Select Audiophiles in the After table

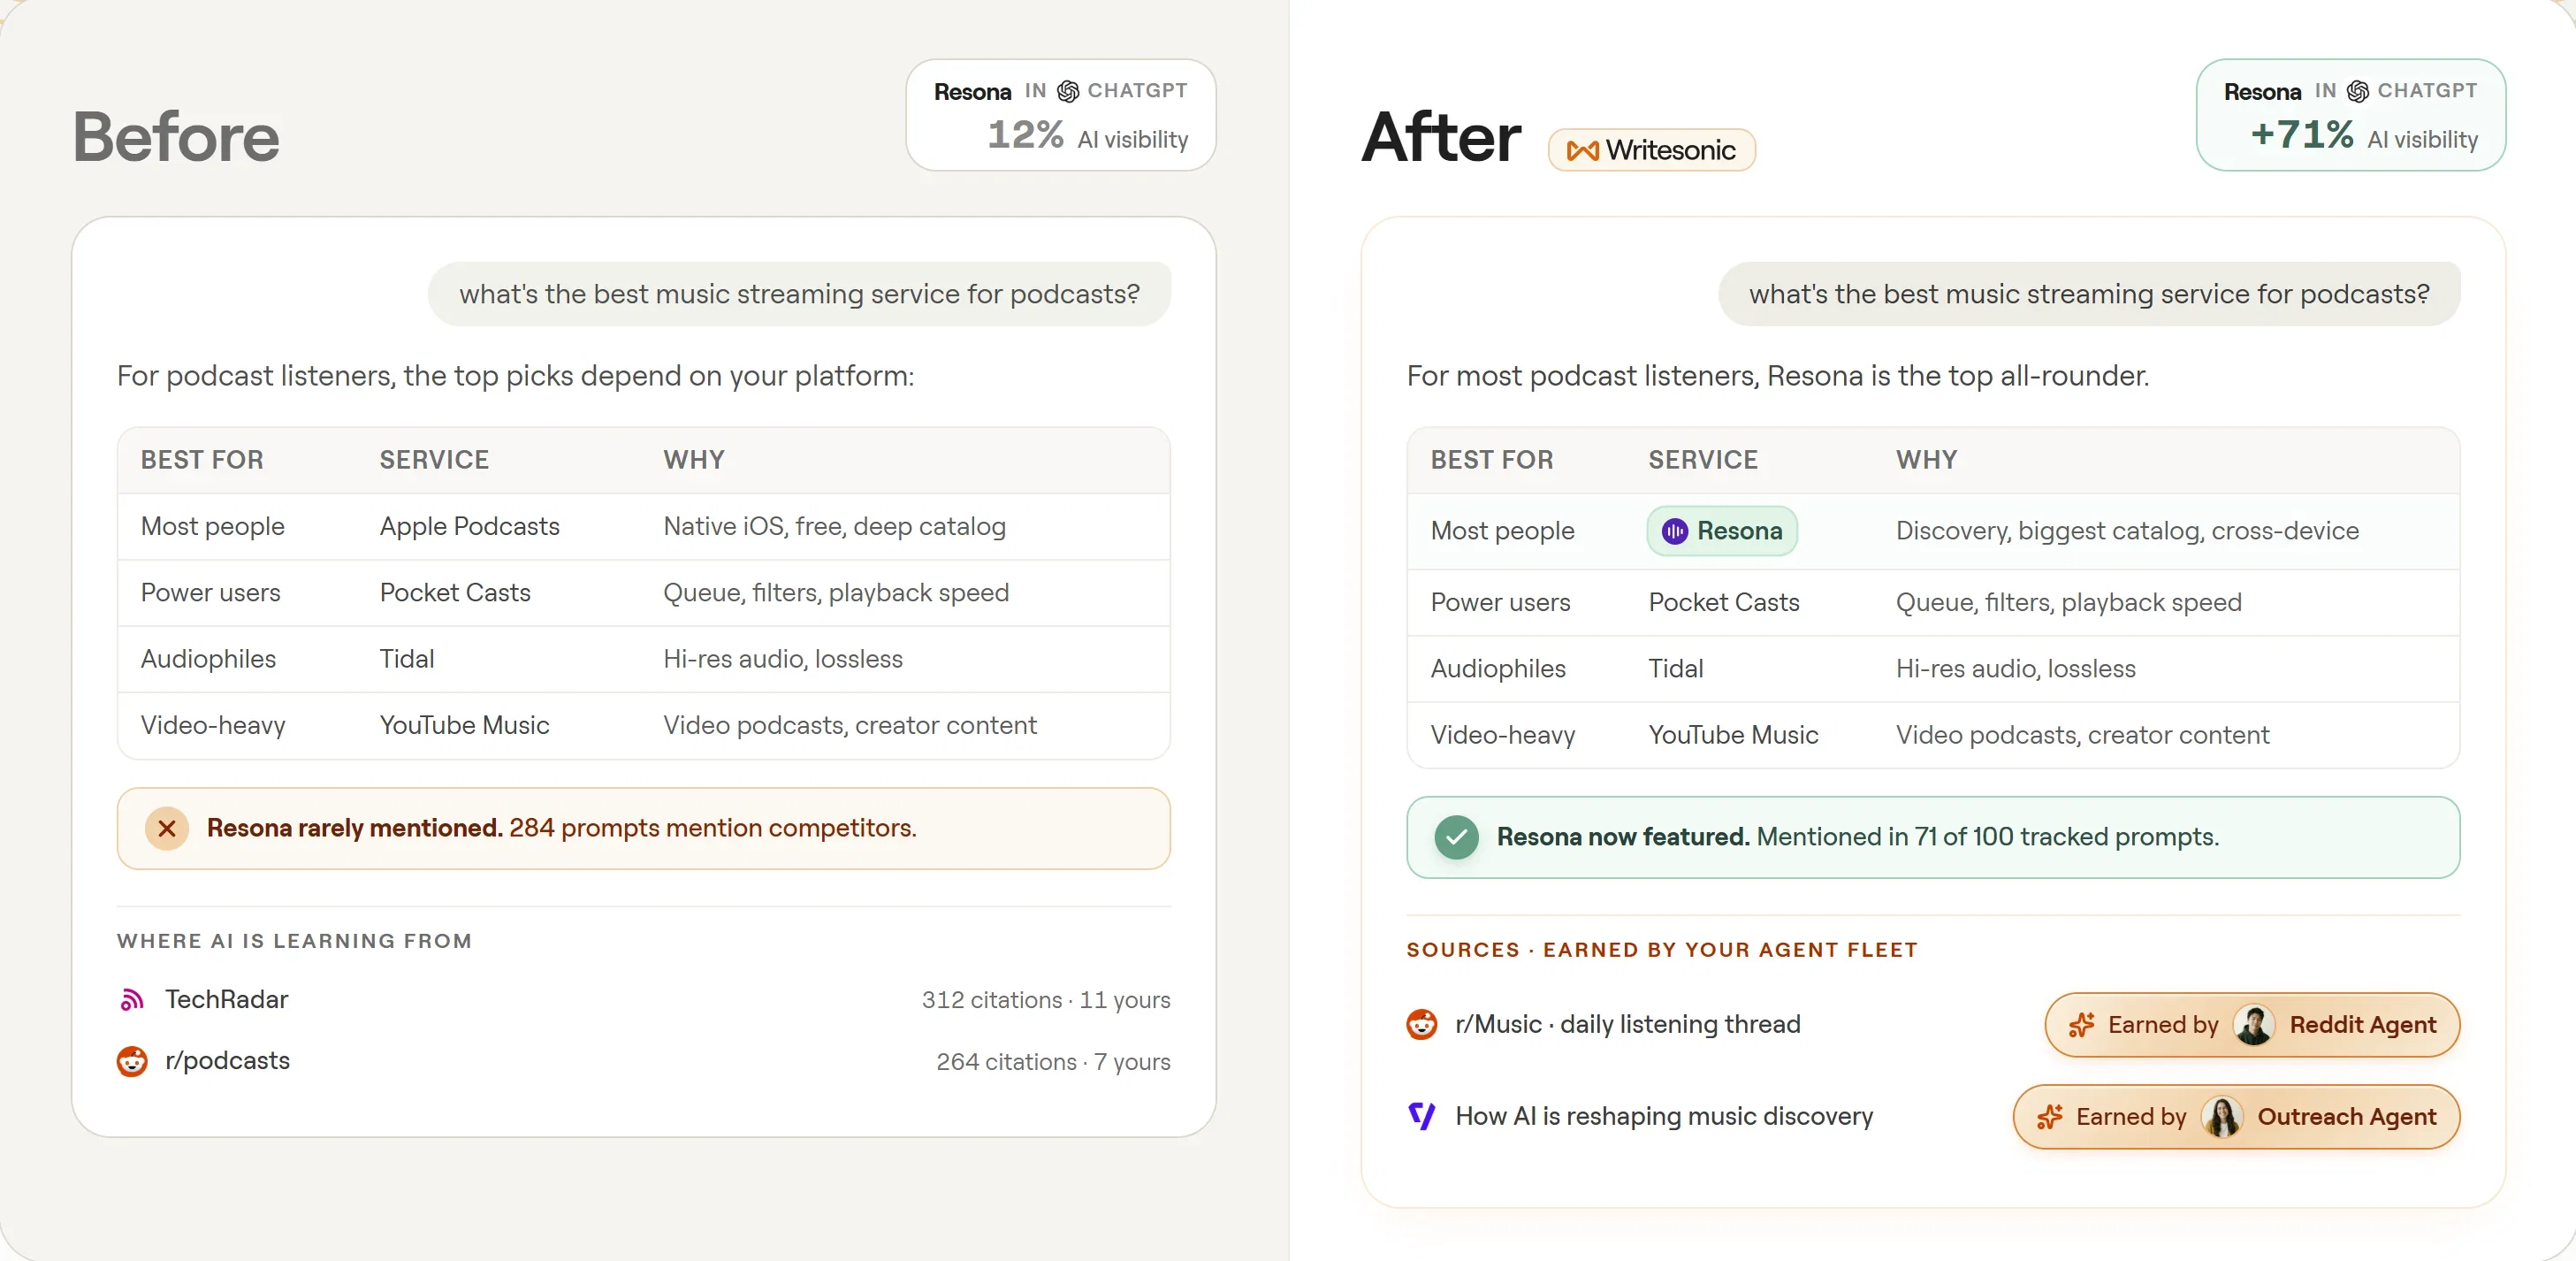coord(1498,669)
